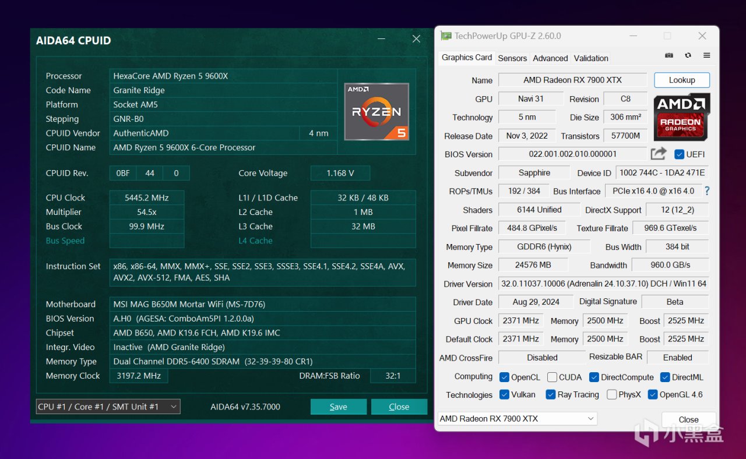Click the Subvendor value Sapphire
This screenshot has width=746, height=459.
coord(534,172)
